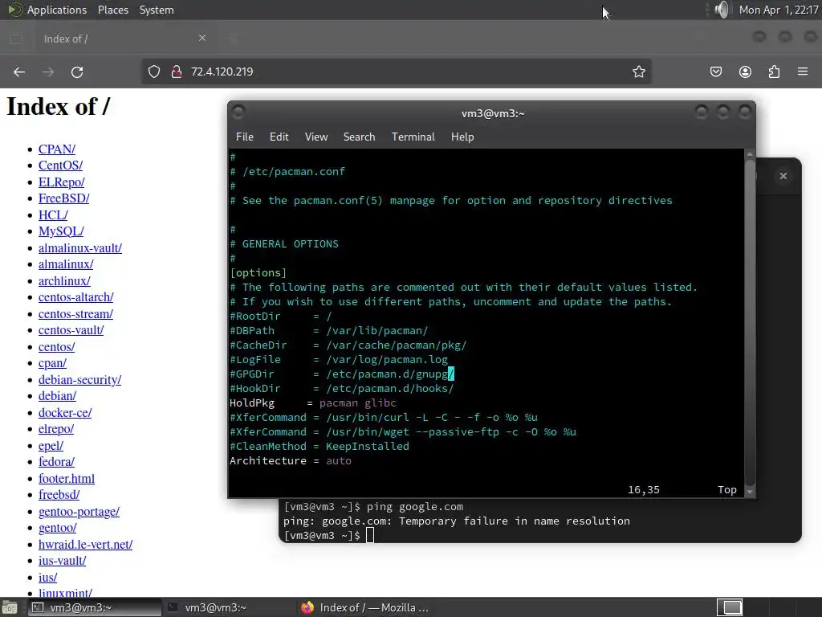
Task: Open the CentOS/ directory link
Action: tap(60, 165)
